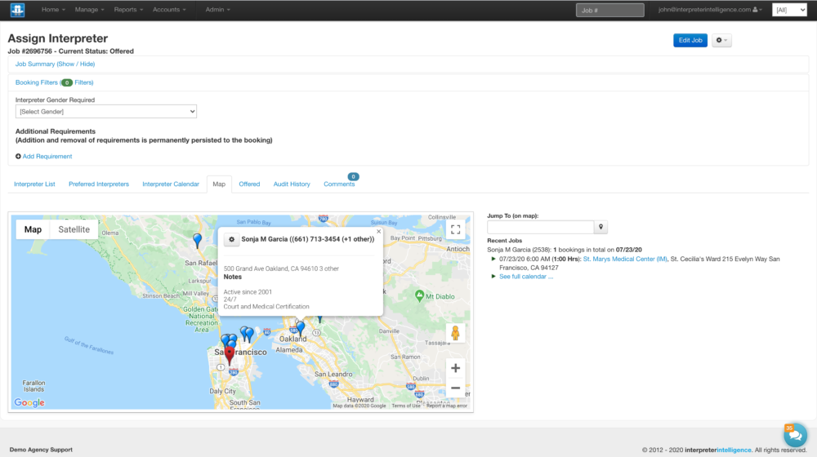Click the Interpreter Intelligence logo icon

pyautogui.click(x=17, y=10)
